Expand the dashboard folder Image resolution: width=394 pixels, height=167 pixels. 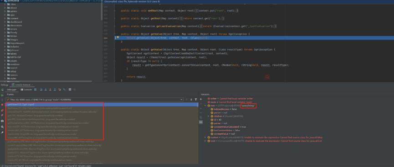[x=5, y=22]
